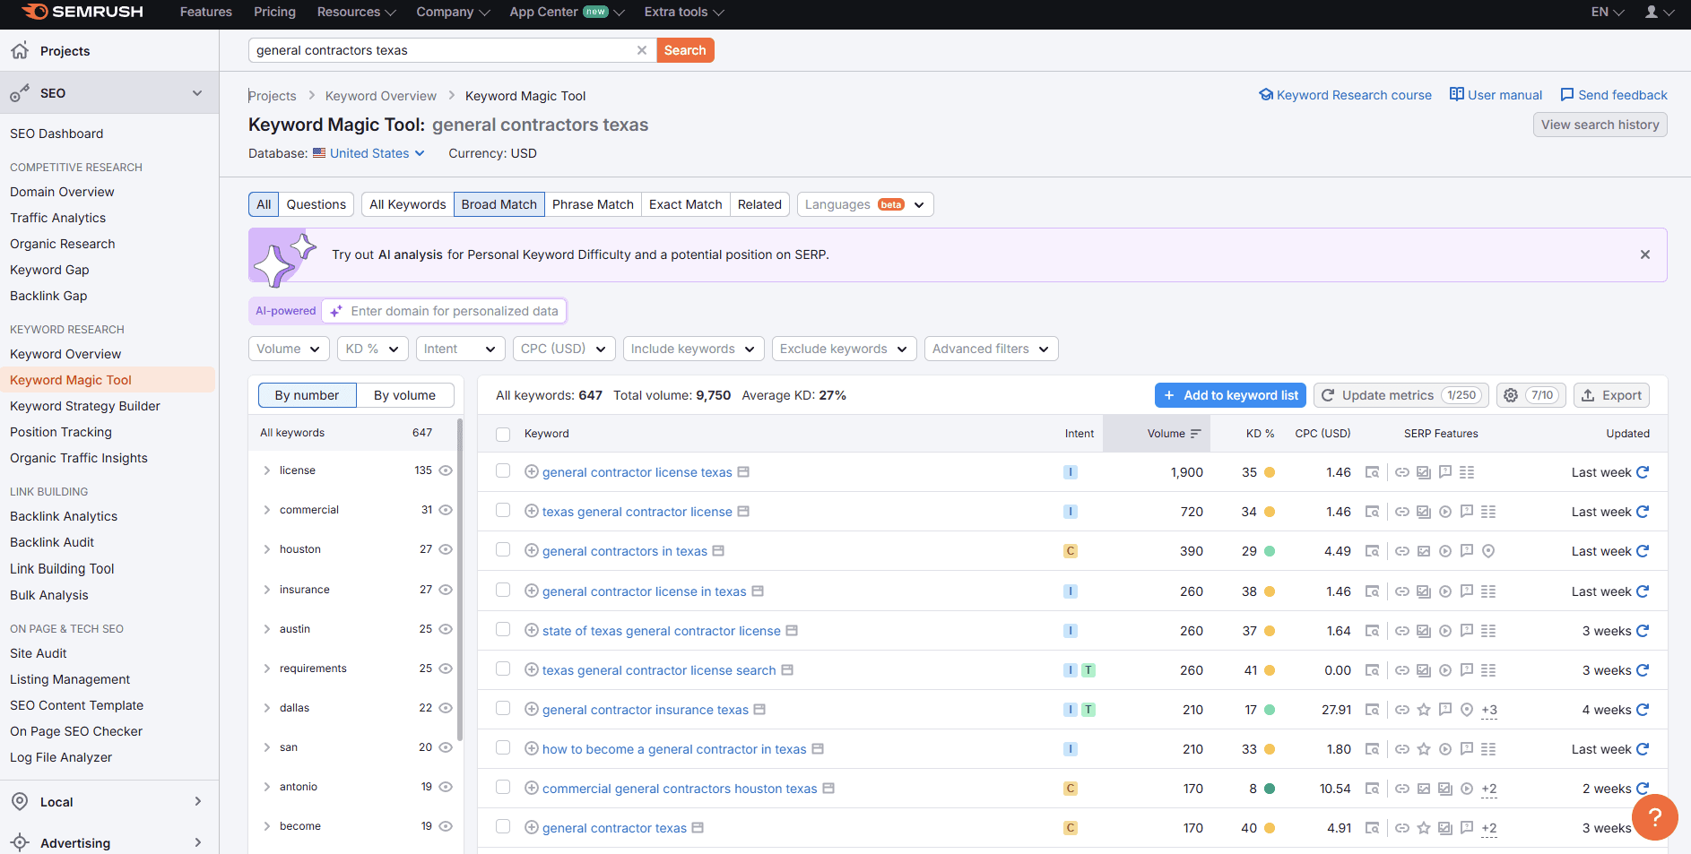Open the Include keywords dropdown
1691x854 pixels.
pyautogui.click(x=693, y=349)
